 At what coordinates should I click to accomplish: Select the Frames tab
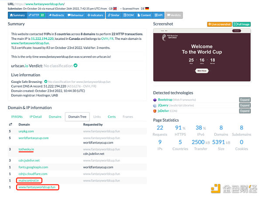pos(128,117)
